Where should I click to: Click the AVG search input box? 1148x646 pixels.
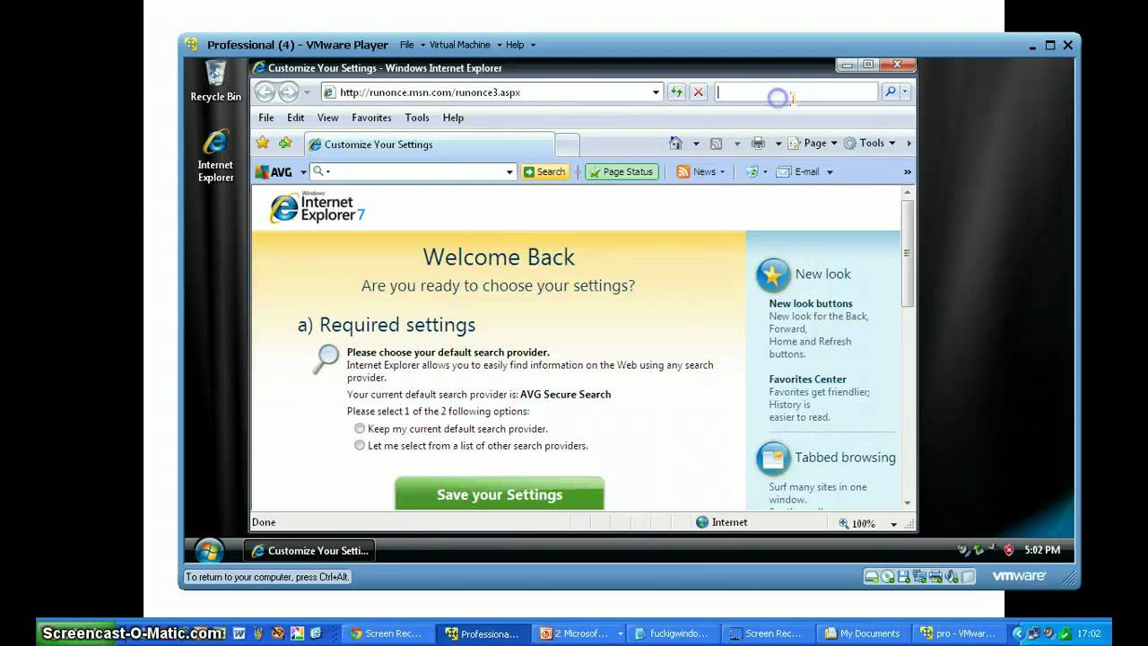point(413,172)
